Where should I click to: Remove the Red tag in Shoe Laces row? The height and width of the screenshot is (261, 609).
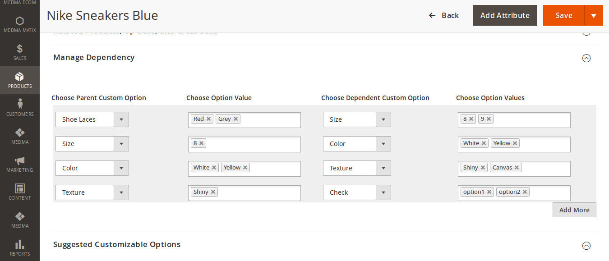pyautogui.click(x=208, y=119)
